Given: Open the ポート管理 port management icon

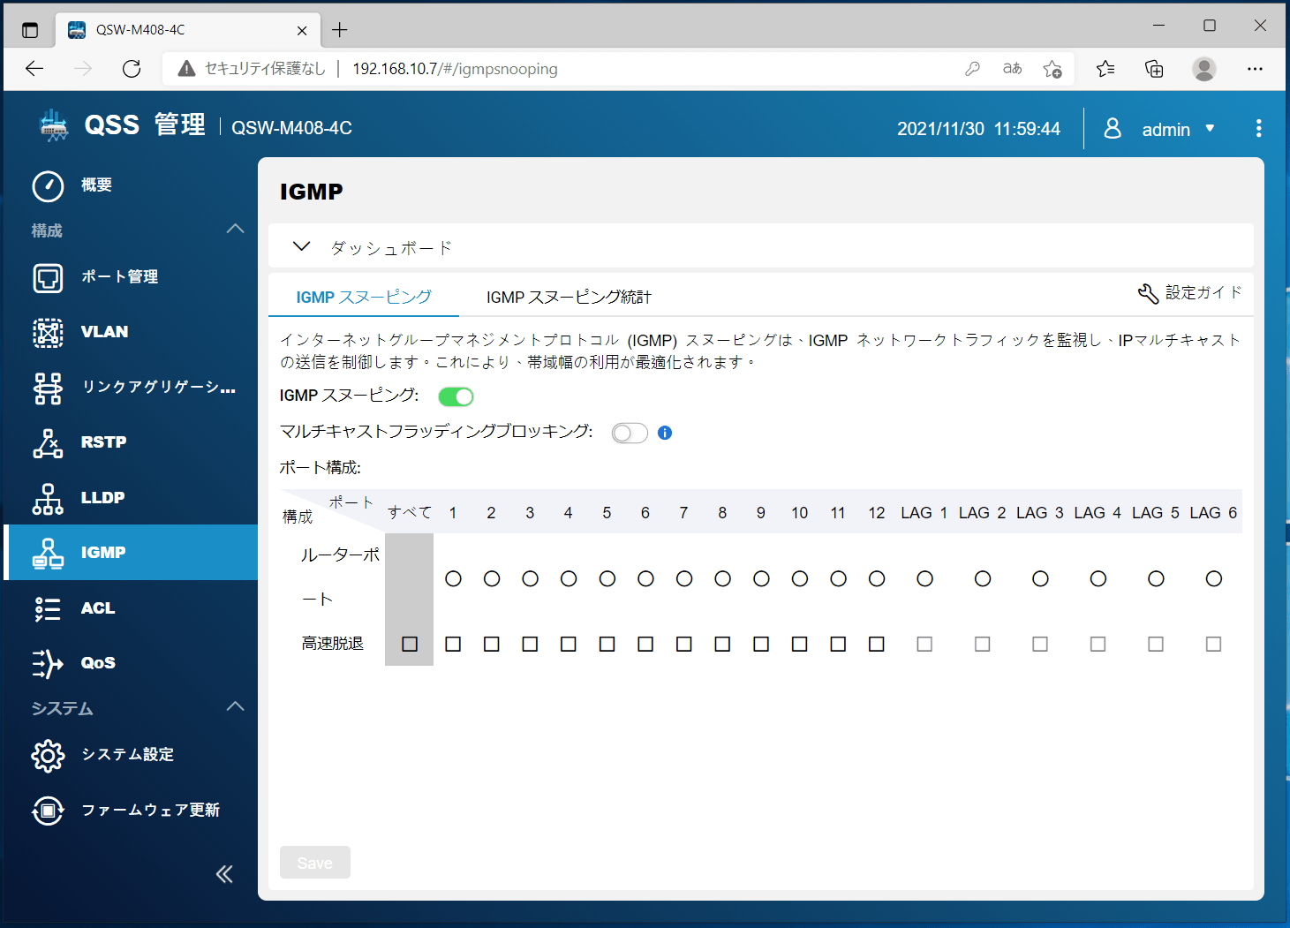Looking at the screenshot, I should pos(48,277).
